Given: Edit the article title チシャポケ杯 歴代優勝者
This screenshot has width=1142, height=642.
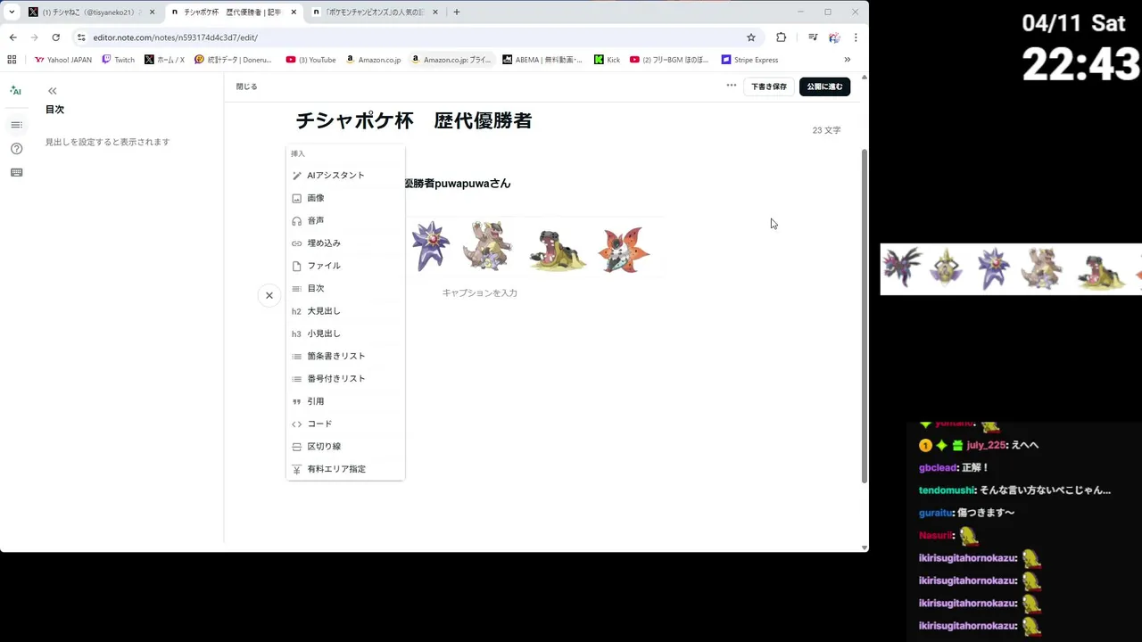Looking at the screenshot, I should [413, 120].
